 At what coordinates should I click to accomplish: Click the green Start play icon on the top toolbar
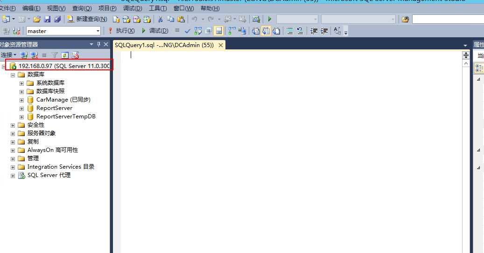[x=269, y=19]
